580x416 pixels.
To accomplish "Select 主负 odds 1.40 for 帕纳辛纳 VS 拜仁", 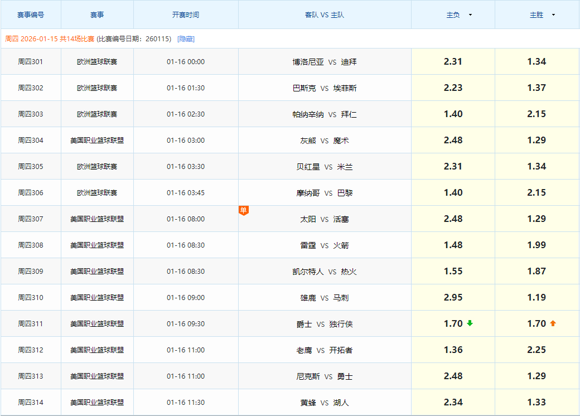I will [x=453, y=114].
